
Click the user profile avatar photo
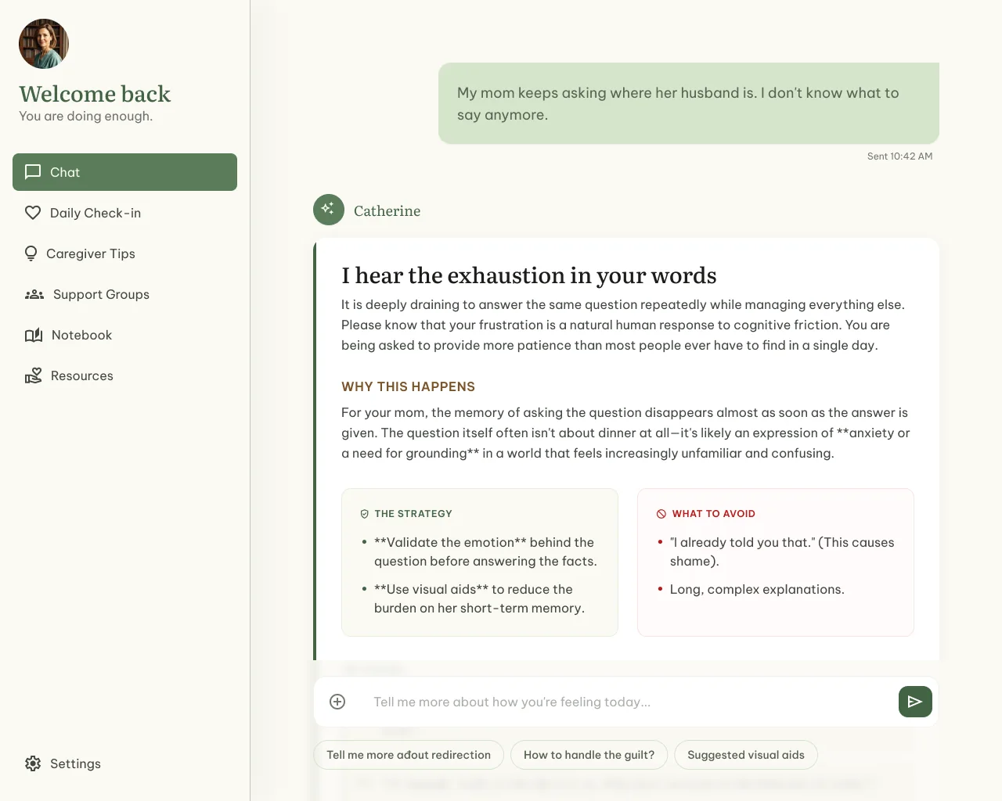coord(44,44)
